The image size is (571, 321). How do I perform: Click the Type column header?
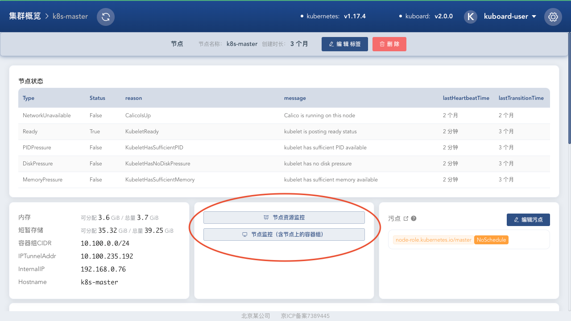29,98
